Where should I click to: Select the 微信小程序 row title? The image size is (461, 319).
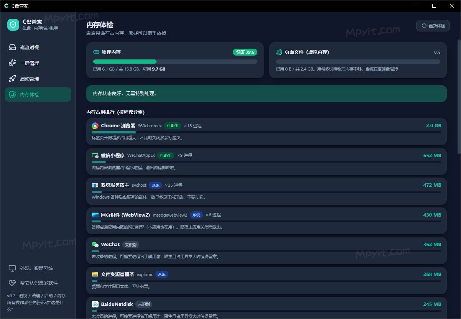113,155
